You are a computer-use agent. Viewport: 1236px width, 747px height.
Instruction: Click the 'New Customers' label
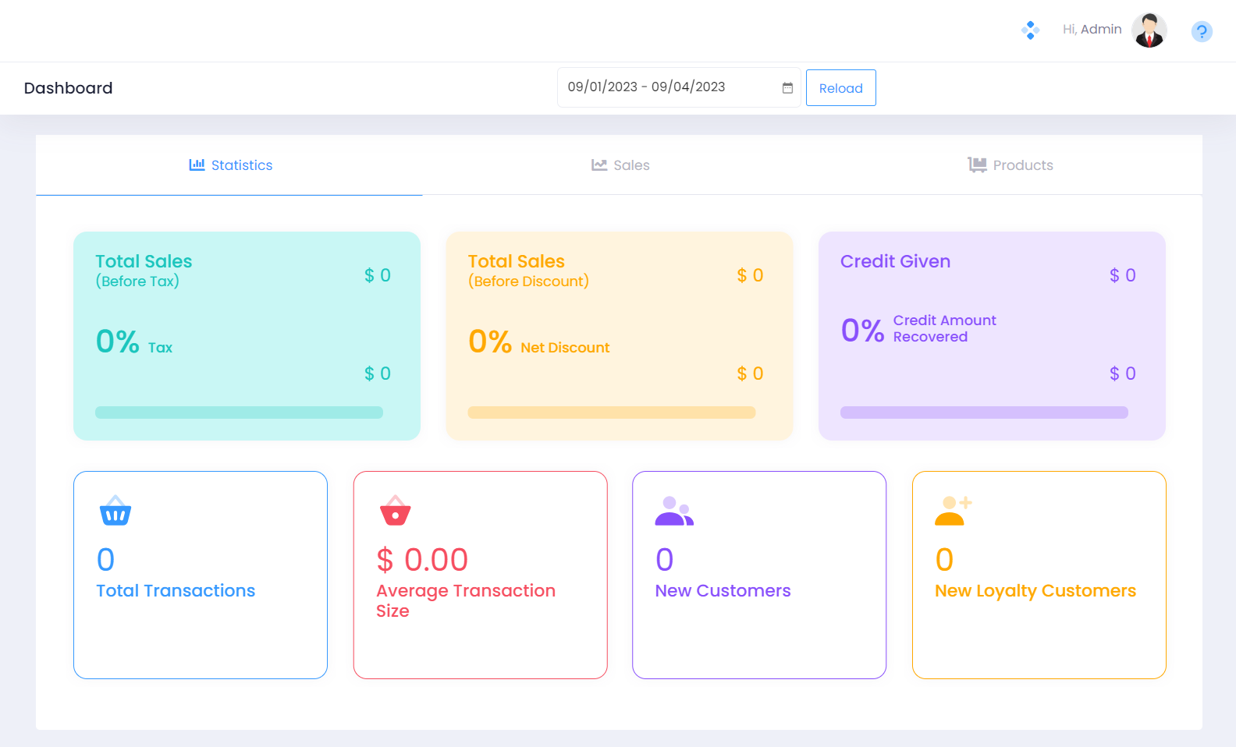(x=723, y=591)
